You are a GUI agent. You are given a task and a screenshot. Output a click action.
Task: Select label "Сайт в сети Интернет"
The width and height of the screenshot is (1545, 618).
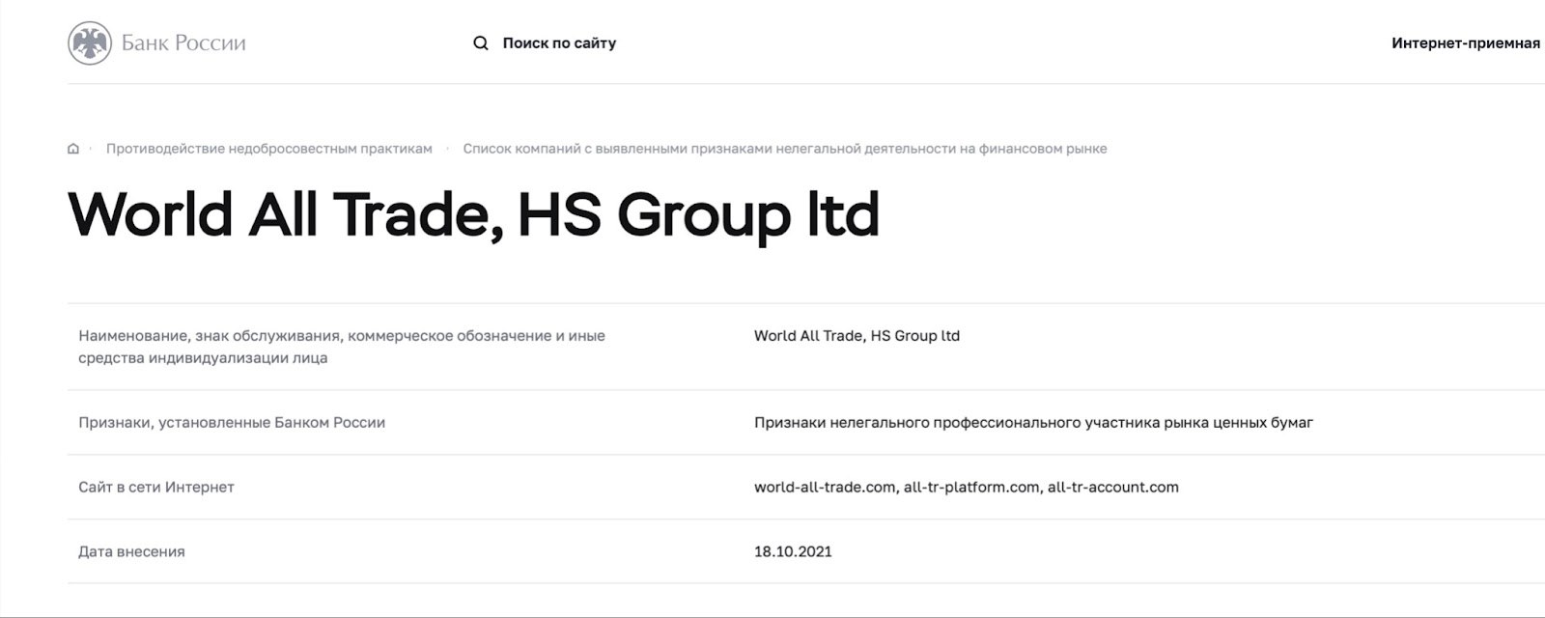(156, 487)
